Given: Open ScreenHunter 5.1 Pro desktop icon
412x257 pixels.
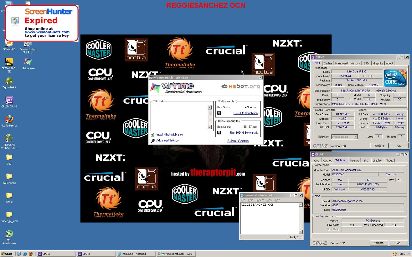Looking at the screenshot, I should pyautogui.click(x=28, y=47).
